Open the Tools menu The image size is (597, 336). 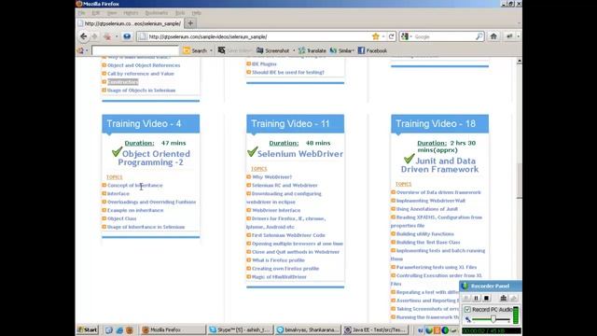pos(180,12)
